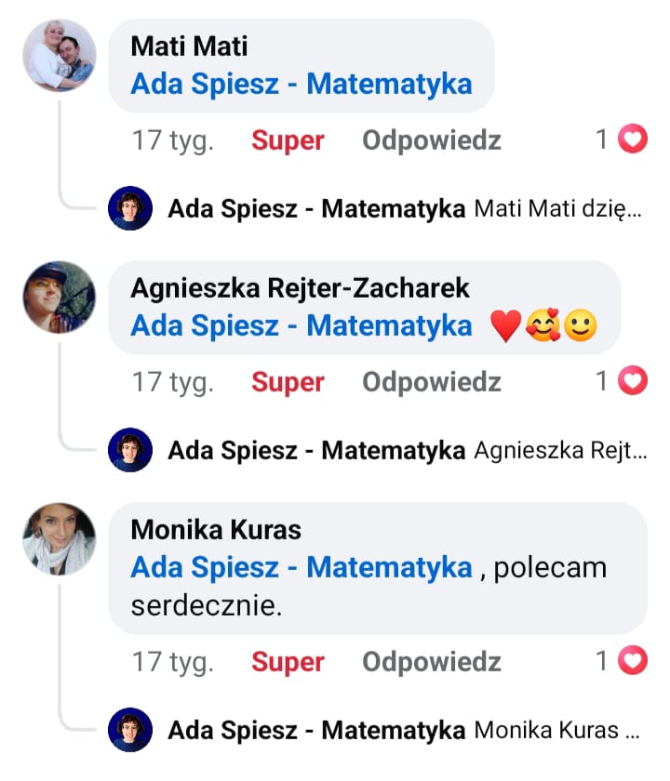Open Ada Spiesz - Matematyka mention in Mati's comment

(x=301, y=84)
